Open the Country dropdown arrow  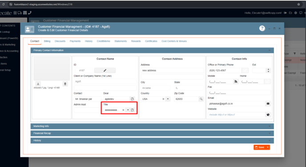coord(168,99)
